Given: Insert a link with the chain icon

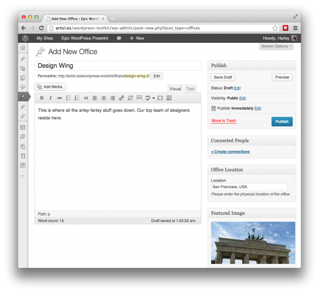Looking at the screenshot, I should tap(122, 98).
